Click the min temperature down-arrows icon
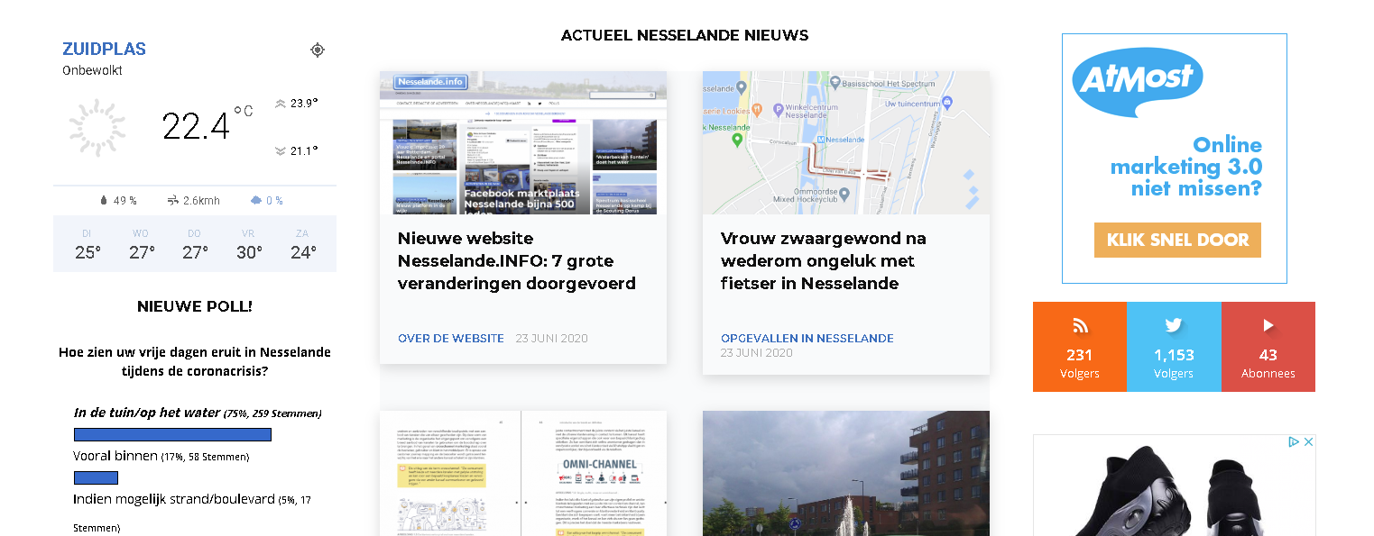Screen dimensions: 1374x536 281,150
